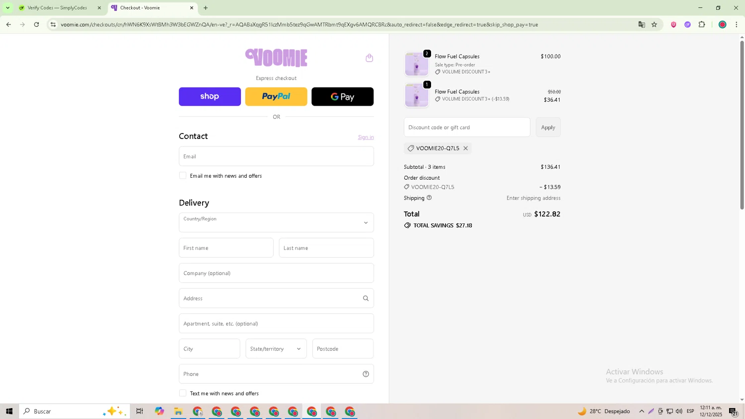Image resolution: width=745 pixels, height=419 pixels.
Task: Open the notifications center icon
Action: click(733, 411)
